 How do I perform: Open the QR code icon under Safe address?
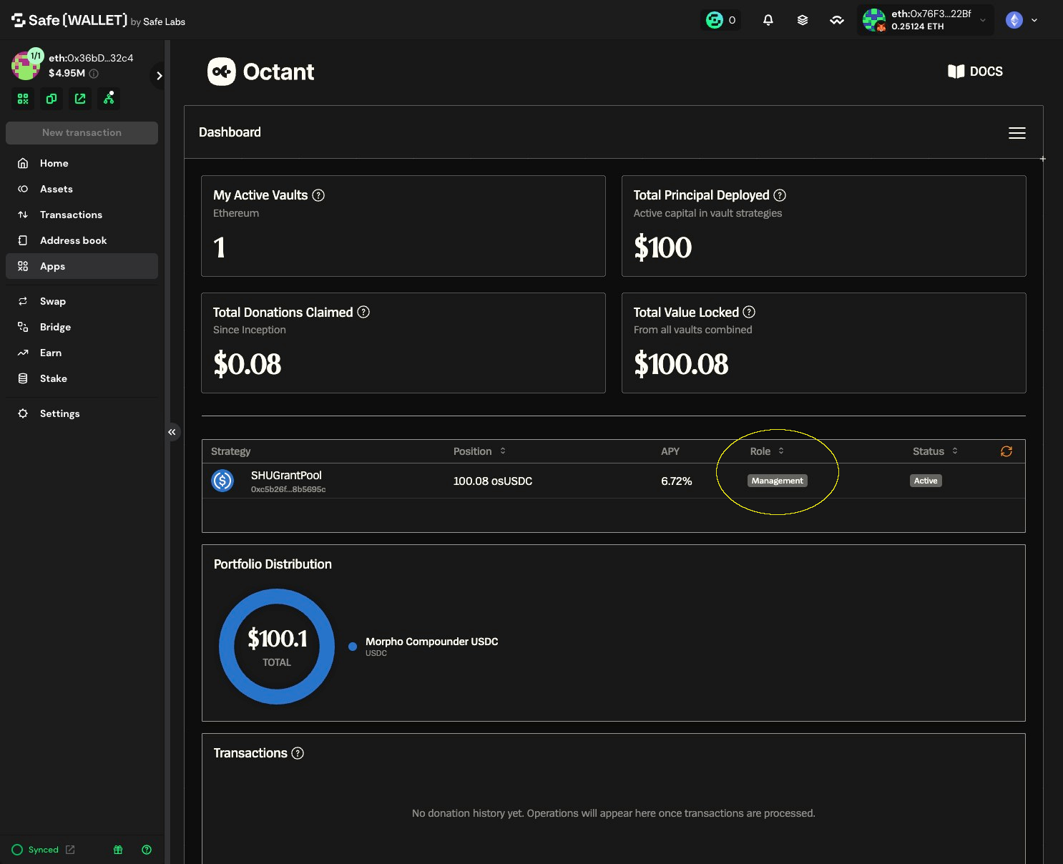point(23,99)
